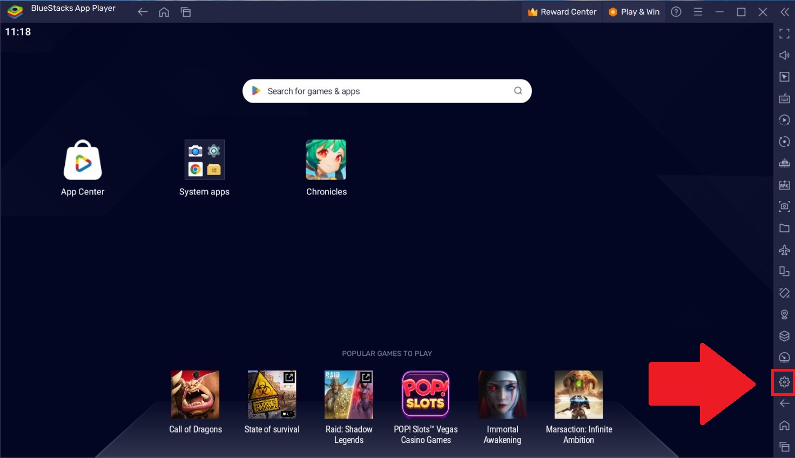This screenshot has height=458, width=795.
Task: Toggle the lock cursor sidebar icon
Action: coord(784,77)
